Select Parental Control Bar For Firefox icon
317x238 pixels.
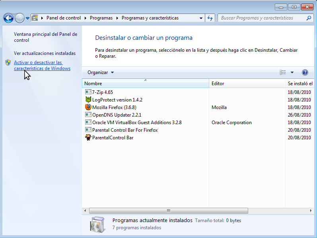(x=88, y=130)
